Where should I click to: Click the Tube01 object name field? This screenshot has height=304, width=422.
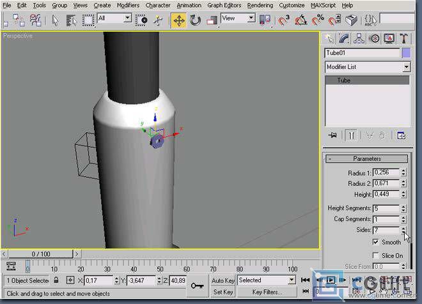pyautogui.click(x=363, y=53)
